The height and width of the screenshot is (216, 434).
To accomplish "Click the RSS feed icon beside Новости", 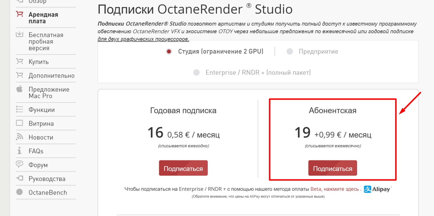I will click(x=19, y=137).
